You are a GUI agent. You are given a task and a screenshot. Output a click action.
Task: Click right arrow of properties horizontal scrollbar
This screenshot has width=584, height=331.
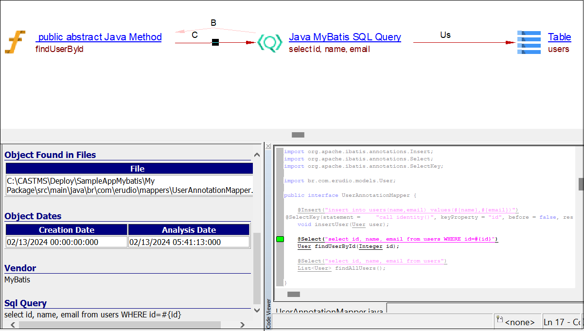click(242, 325)
